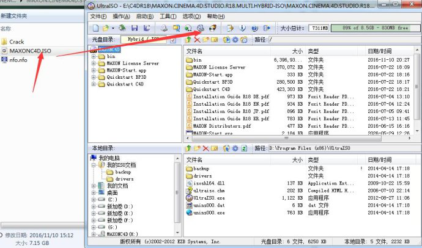Image resolution: width=422 pixels, height=248 pixels.
Task: Click the New folder icon in local toolbar
Action: point(198,148)
